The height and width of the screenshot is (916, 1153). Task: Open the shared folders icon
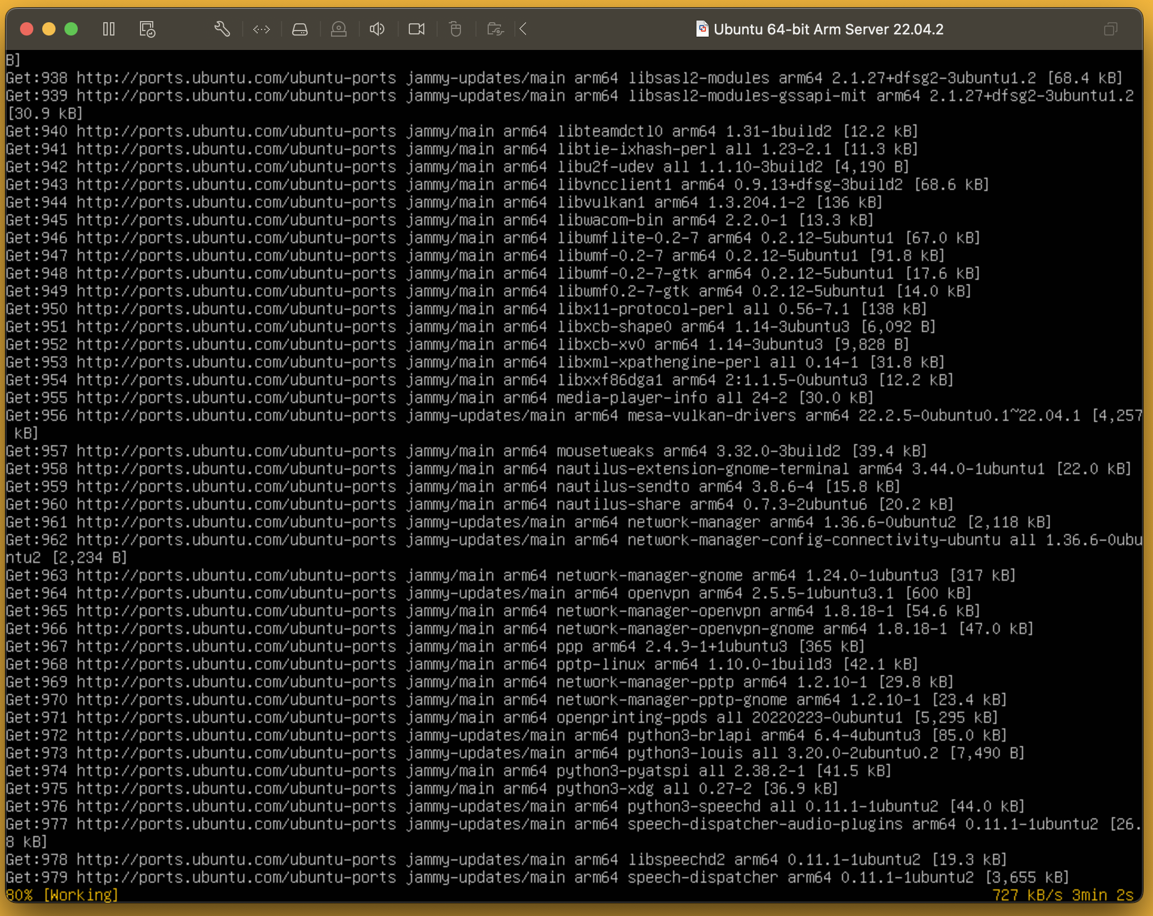point(495,29)
